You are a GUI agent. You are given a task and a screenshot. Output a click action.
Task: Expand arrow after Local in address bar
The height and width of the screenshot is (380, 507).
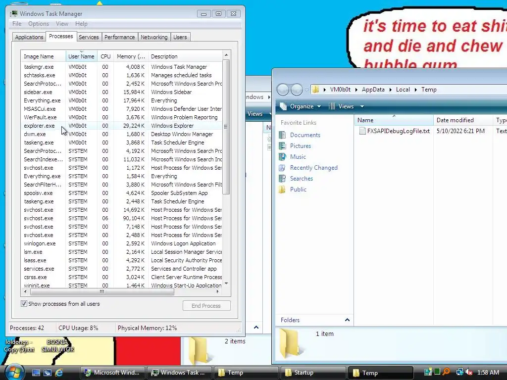point(416,90)
